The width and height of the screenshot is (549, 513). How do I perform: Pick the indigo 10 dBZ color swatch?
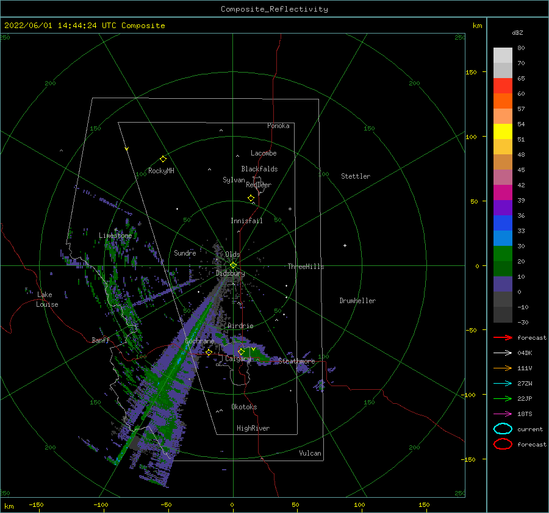coord(503,284)
